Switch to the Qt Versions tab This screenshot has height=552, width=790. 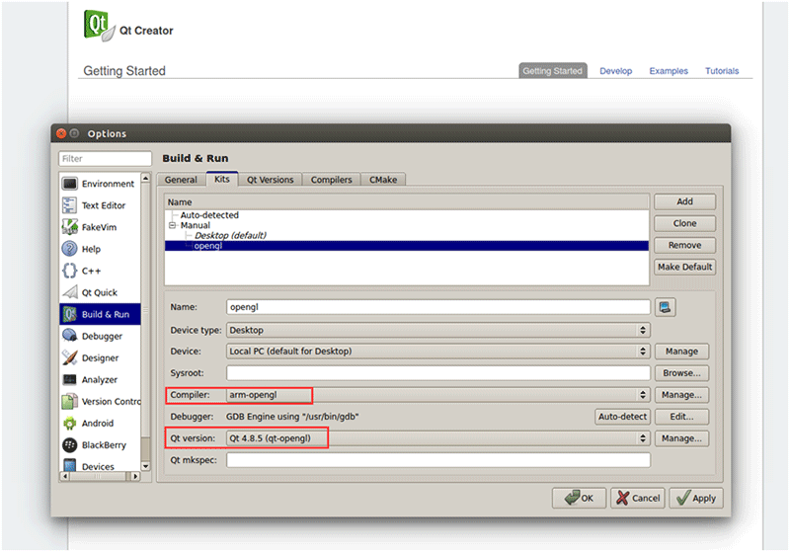(270, 180)
